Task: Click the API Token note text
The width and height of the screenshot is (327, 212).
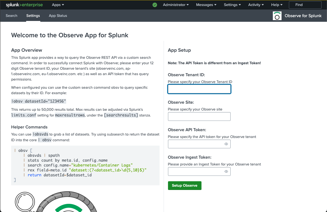Action: click(214, 63)
